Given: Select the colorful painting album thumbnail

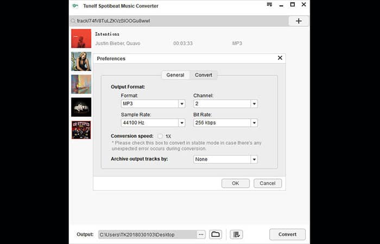Looking at the screenshot, I should [81, 84].
